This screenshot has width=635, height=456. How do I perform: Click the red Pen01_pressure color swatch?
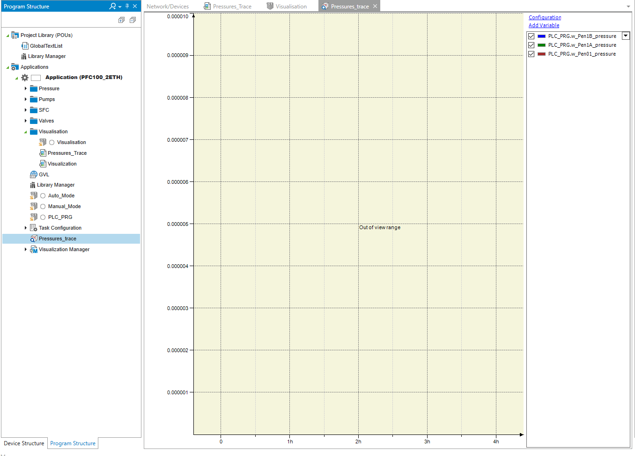tap(541, 54)
